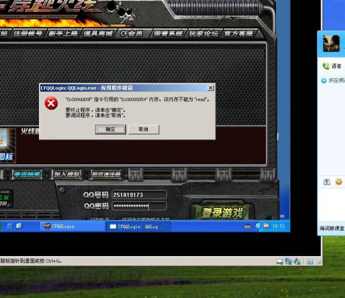Expand hidden system tray icons arrow
Viewport: 345px width, 298px height.
click(x=258, y=226)
